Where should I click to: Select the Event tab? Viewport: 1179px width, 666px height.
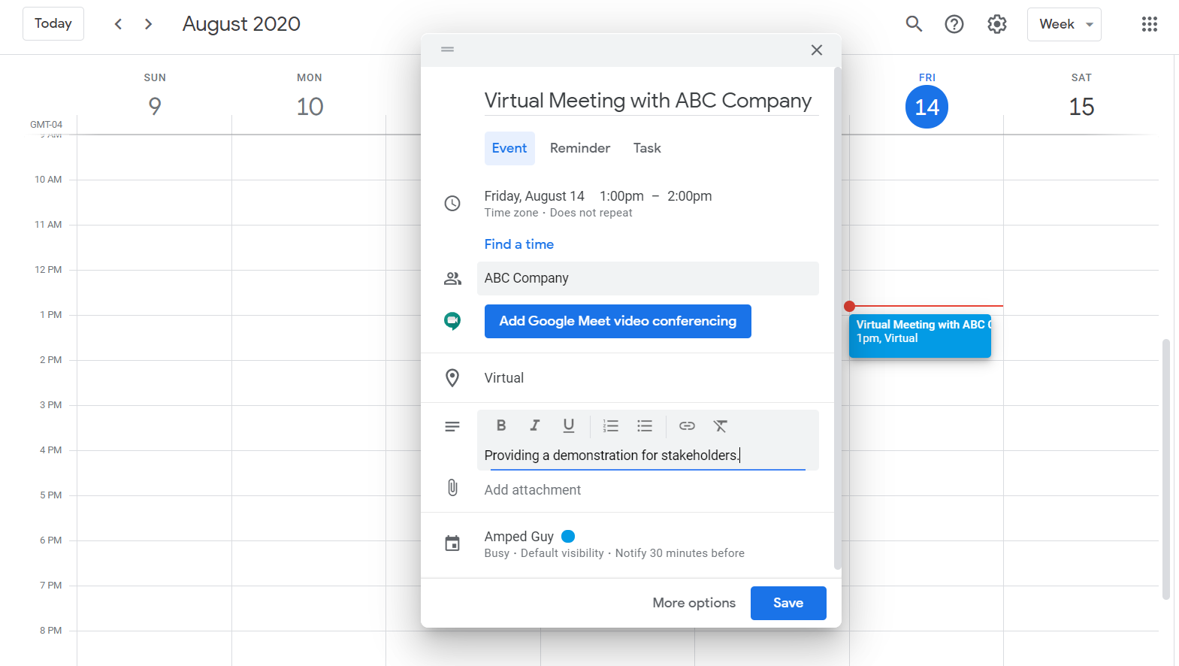pyautogui.click(x=509, y=148)
